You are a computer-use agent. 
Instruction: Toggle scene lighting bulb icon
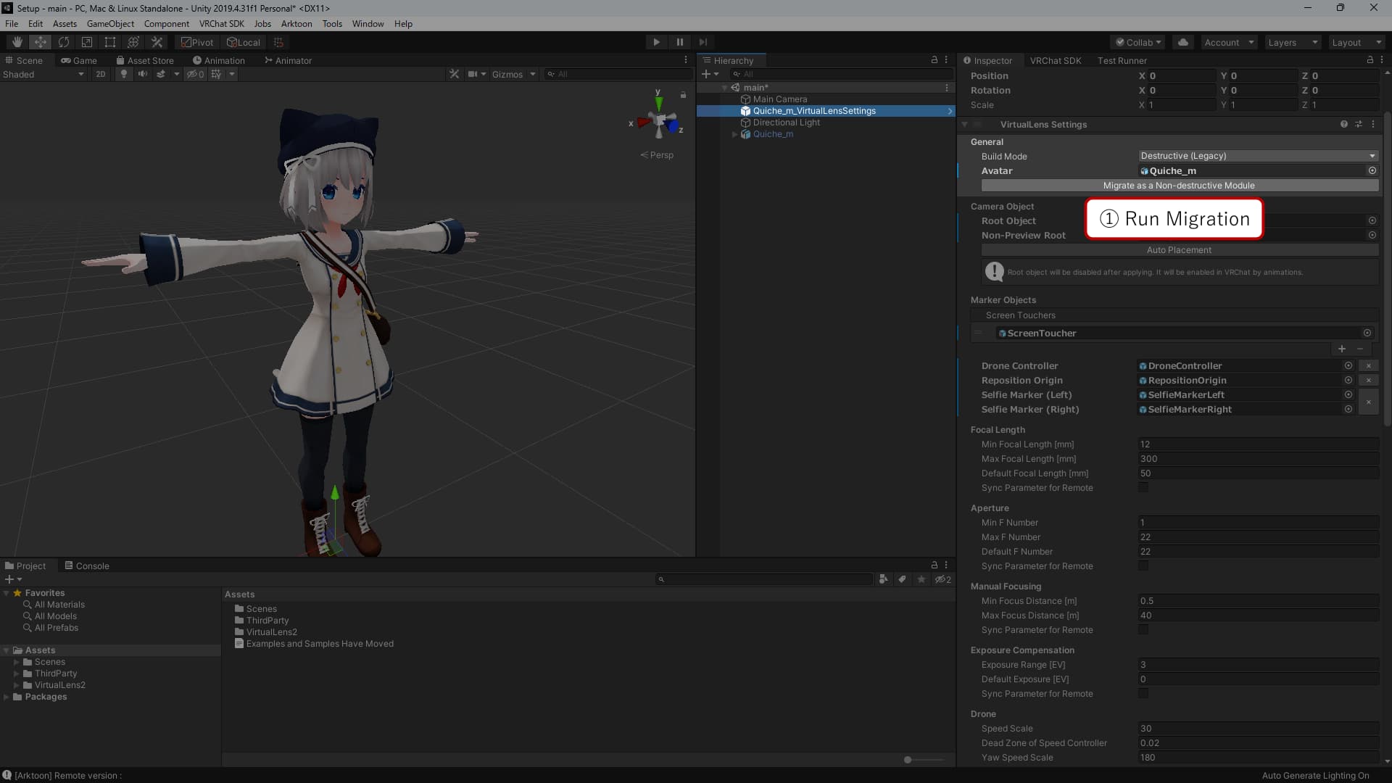pos(124,74)
